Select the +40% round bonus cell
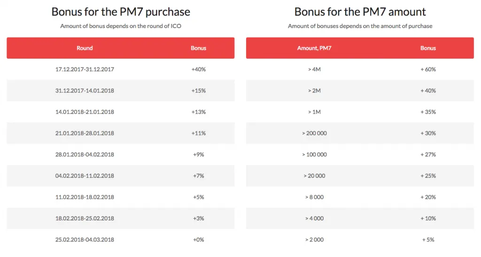The height and width of the screenshot is (257, 481). (x=198, y=69)
